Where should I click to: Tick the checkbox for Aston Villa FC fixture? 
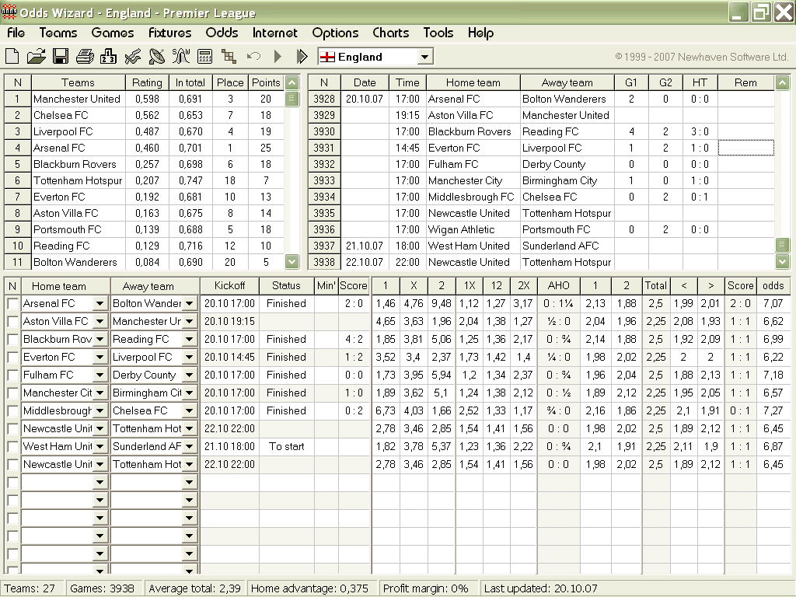(x=12, y=322)
